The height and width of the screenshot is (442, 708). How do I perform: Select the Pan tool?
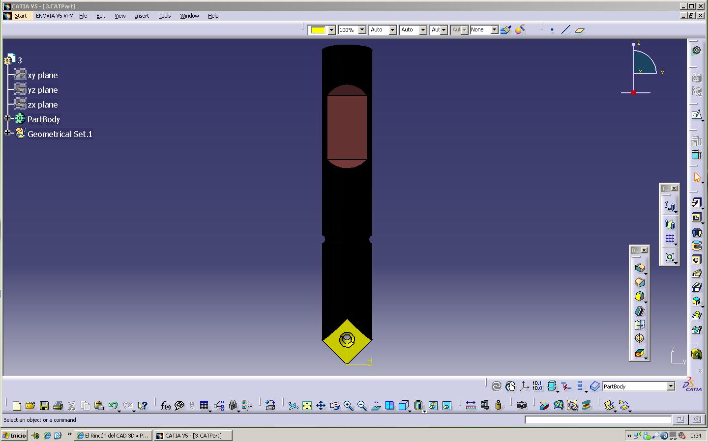coord(321,406)
